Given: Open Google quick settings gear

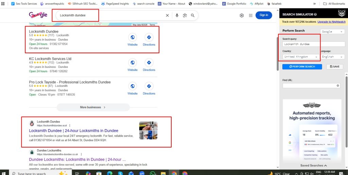Looking at the screenshot, I should 242,15.
